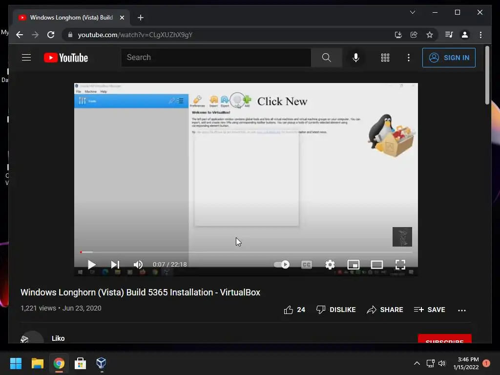500x375 pixels.
Task: Open Chrome media controls icon
Action: point(449,35)
